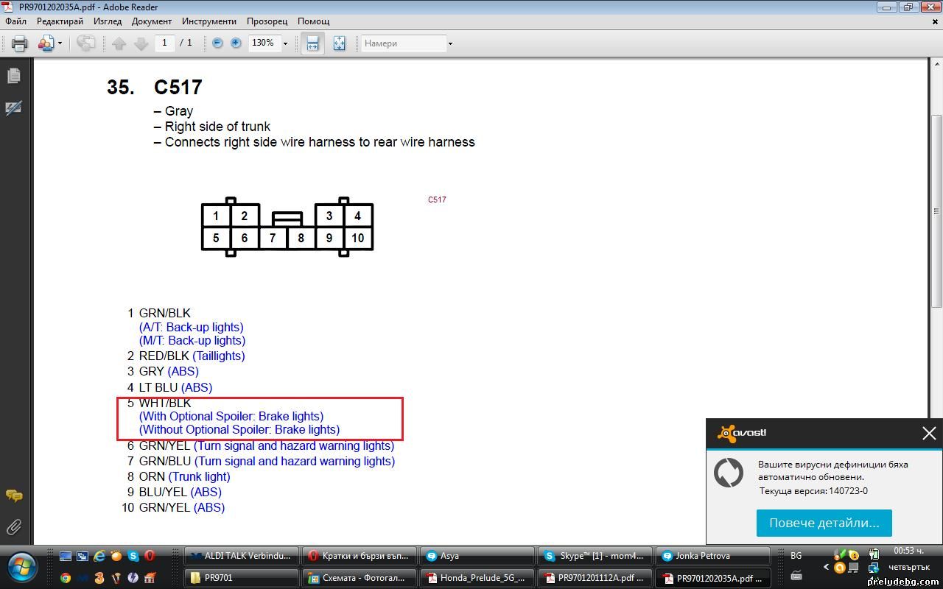Click the Print icon in toolbar
The width and height of the screenshot is (943, 589).
coord(20,43)
